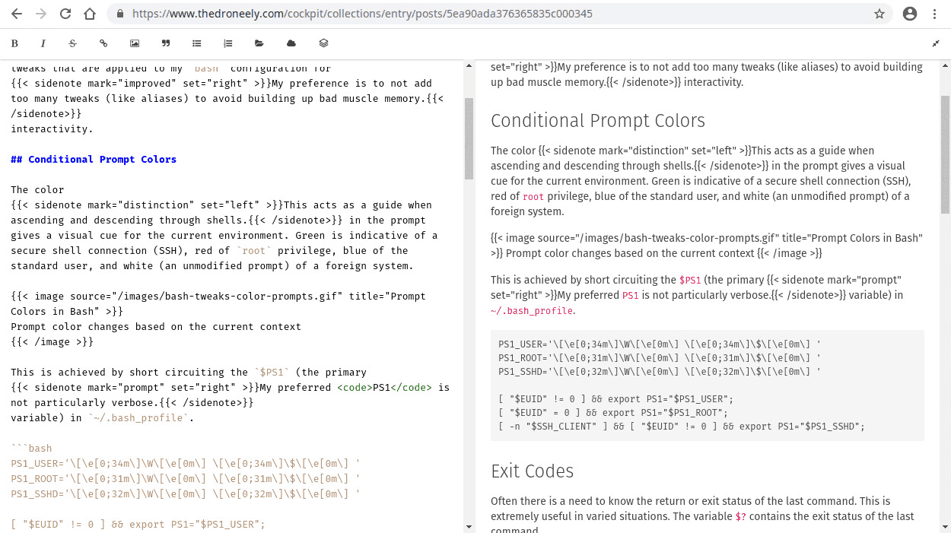The image size is (951, 533).
Task: Insert an image via the picture icon
Action: (x=135, y=43)
